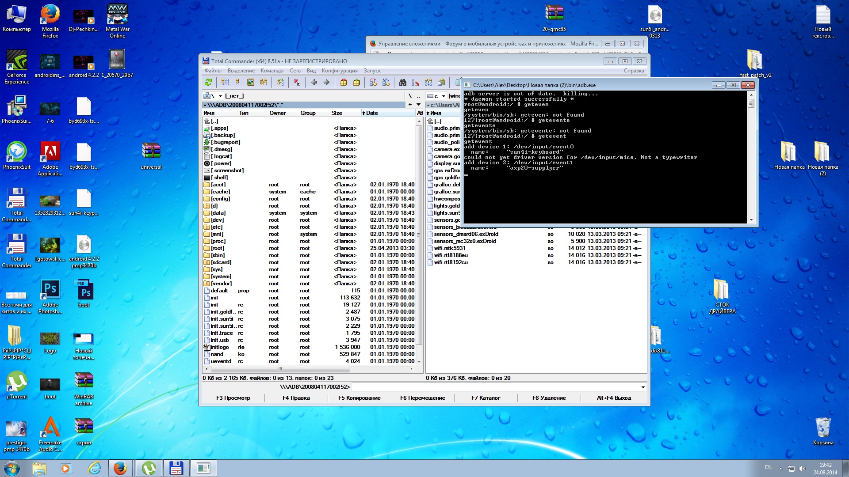Expand the left panel directory history arrow

[x=418, y=105]
